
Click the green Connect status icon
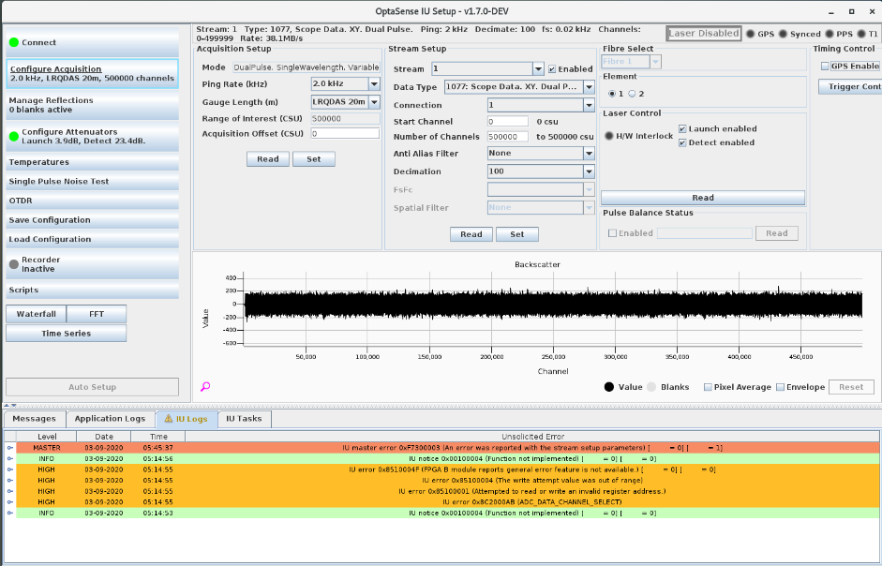(x=14, y=42)
